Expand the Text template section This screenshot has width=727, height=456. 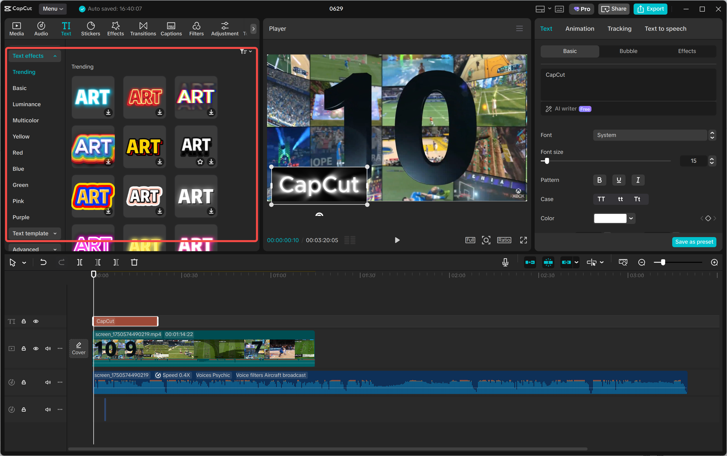click(x=34, y=233)
